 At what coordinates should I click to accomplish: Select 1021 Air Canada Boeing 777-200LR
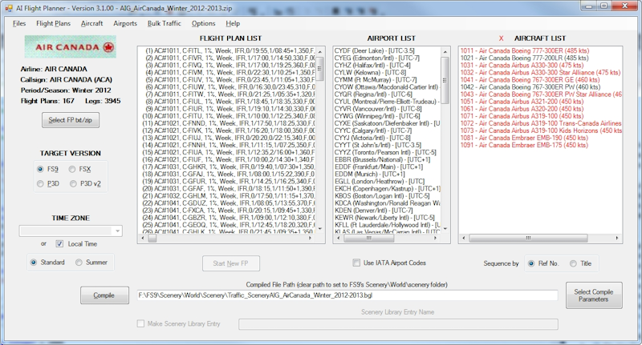tap(524, 58)
